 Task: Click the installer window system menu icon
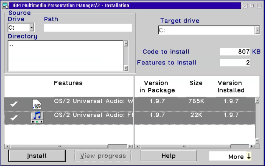(x=5, y=5)
